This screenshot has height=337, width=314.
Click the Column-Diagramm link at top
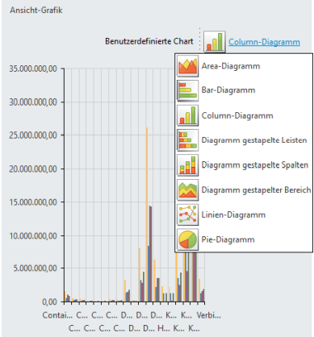[264, 42]
